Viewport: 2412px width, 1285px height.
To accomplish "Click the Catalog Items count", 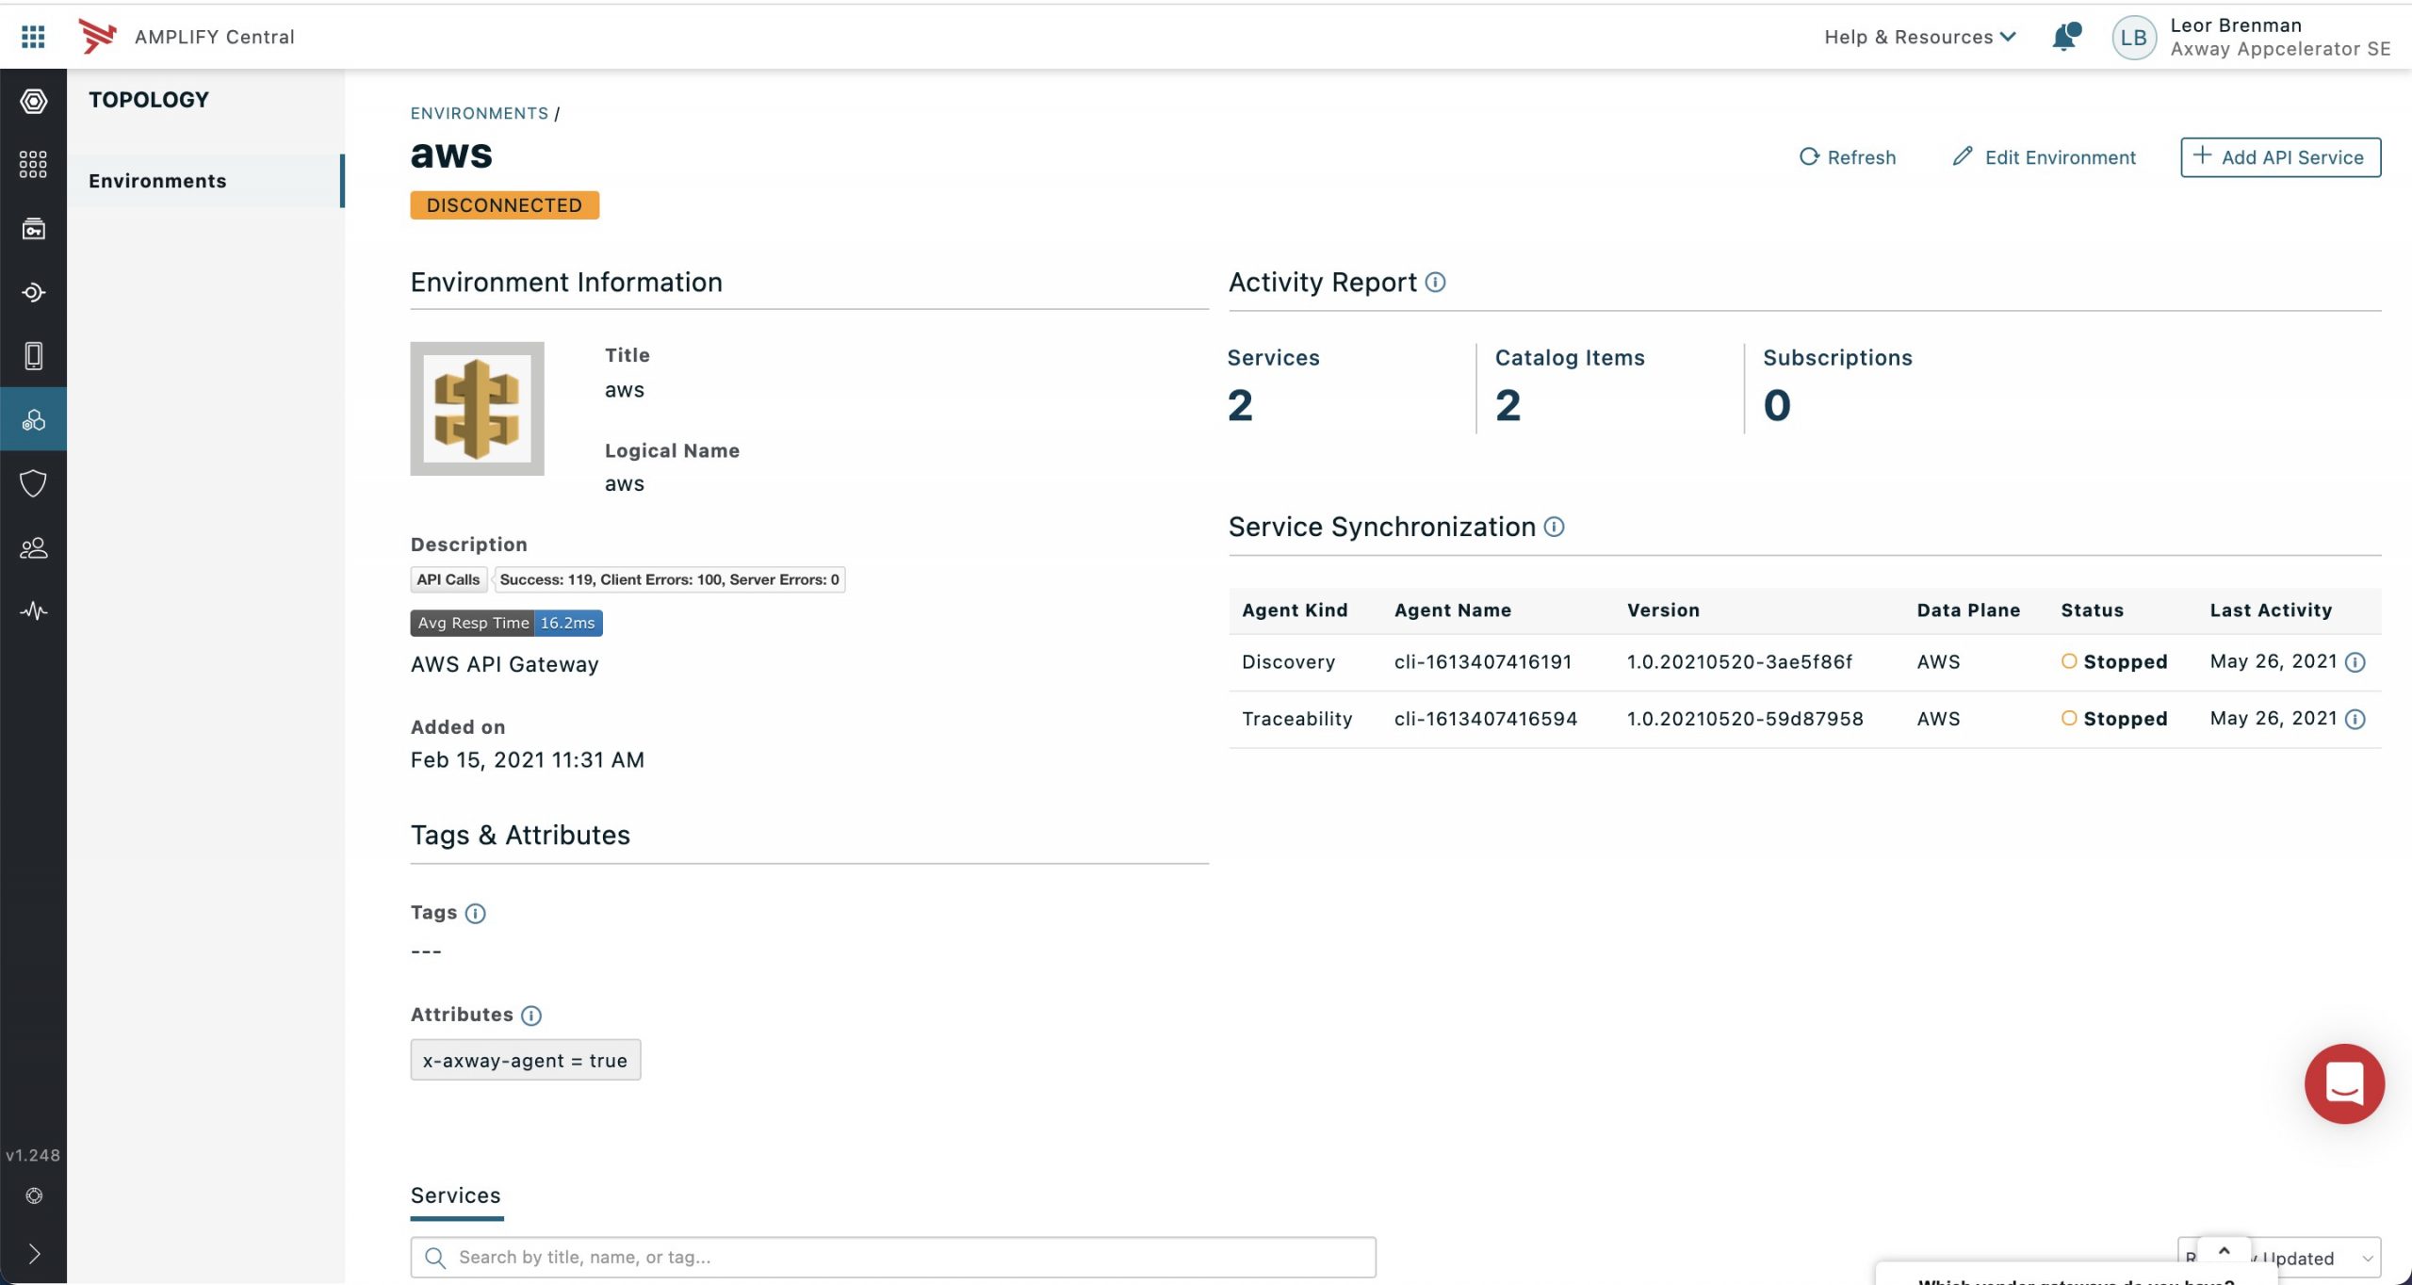I will click(x=1507, y=405).
